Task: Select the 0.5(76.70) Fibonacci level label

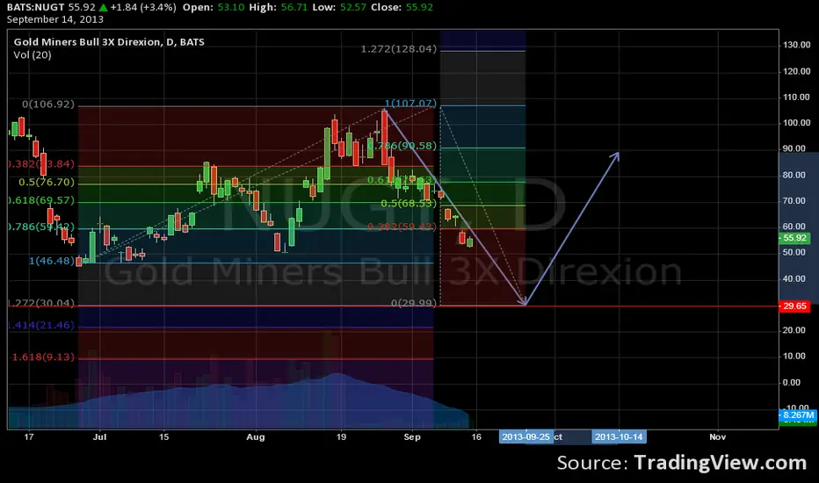Action: tap(47, 183)
